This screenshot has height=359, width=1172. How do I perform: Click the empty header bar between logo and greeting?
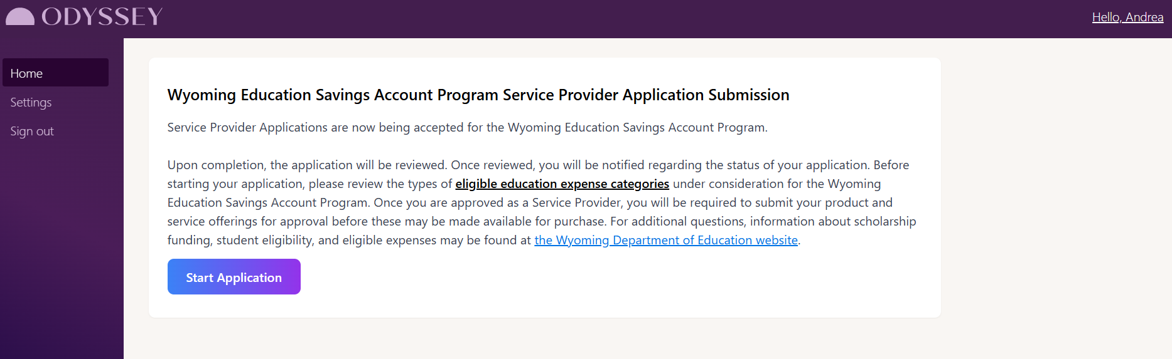point(628,19)
